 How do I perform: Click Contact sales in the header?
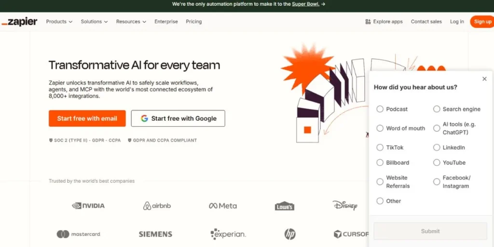click(x=426, y=22)
